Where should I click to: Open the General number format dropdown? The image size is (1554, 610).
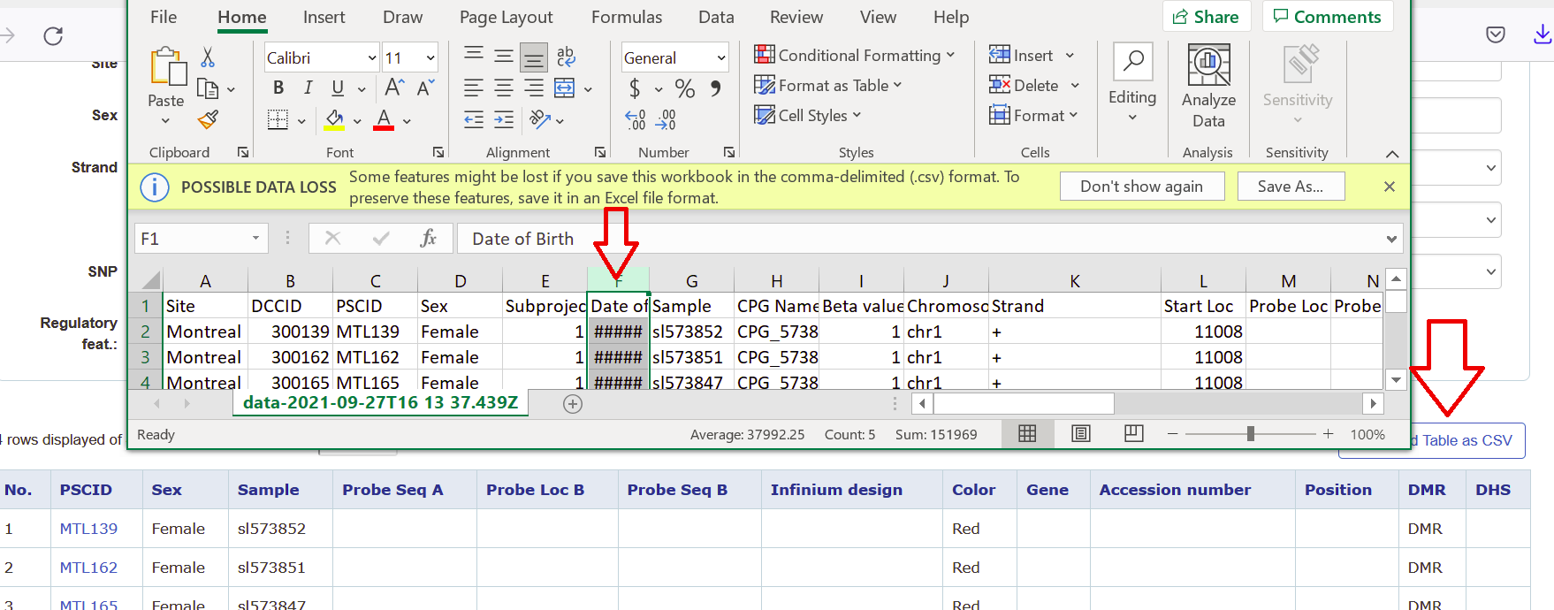[721, 57]
